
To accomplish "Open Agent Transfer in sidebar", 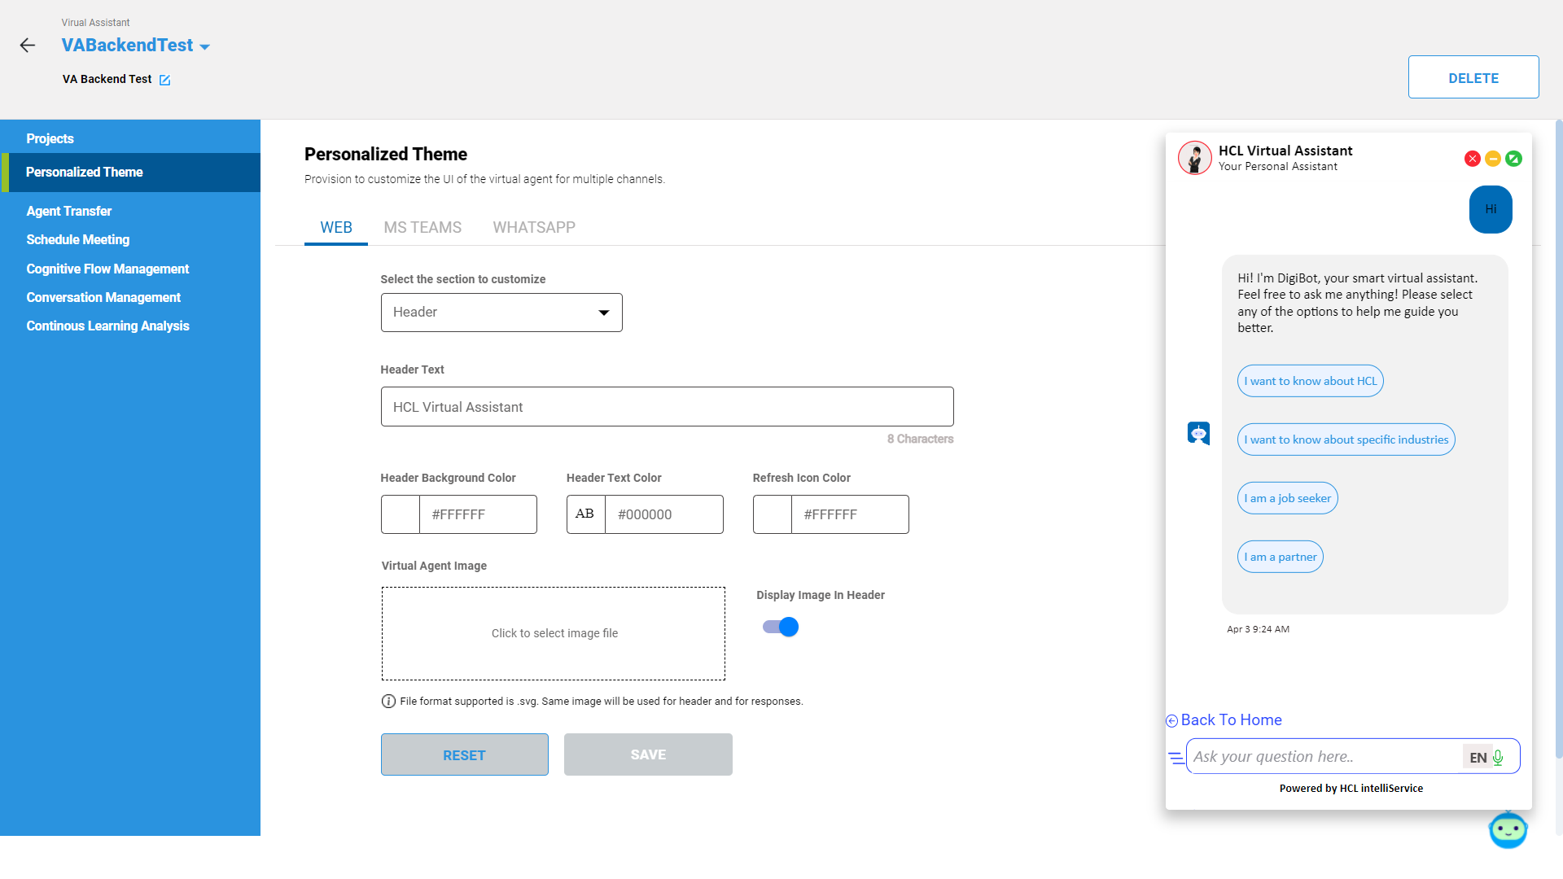I will (x=69, y=211).
